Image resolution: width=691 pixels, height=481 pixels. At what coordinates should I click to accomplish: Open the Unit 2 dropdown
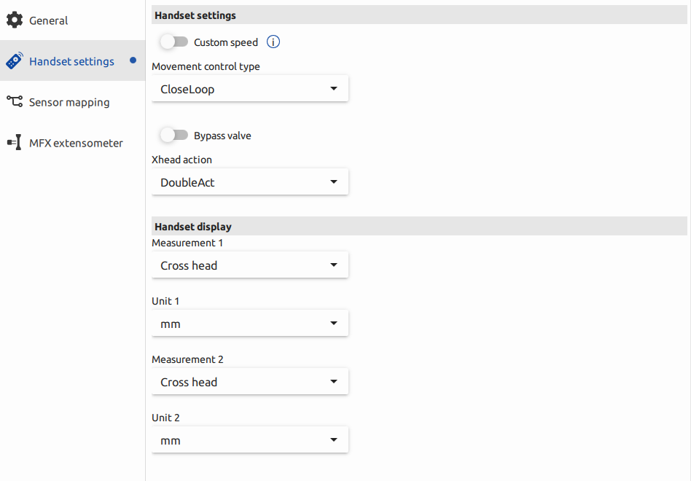pyautogui.click(x=249, y=439)
